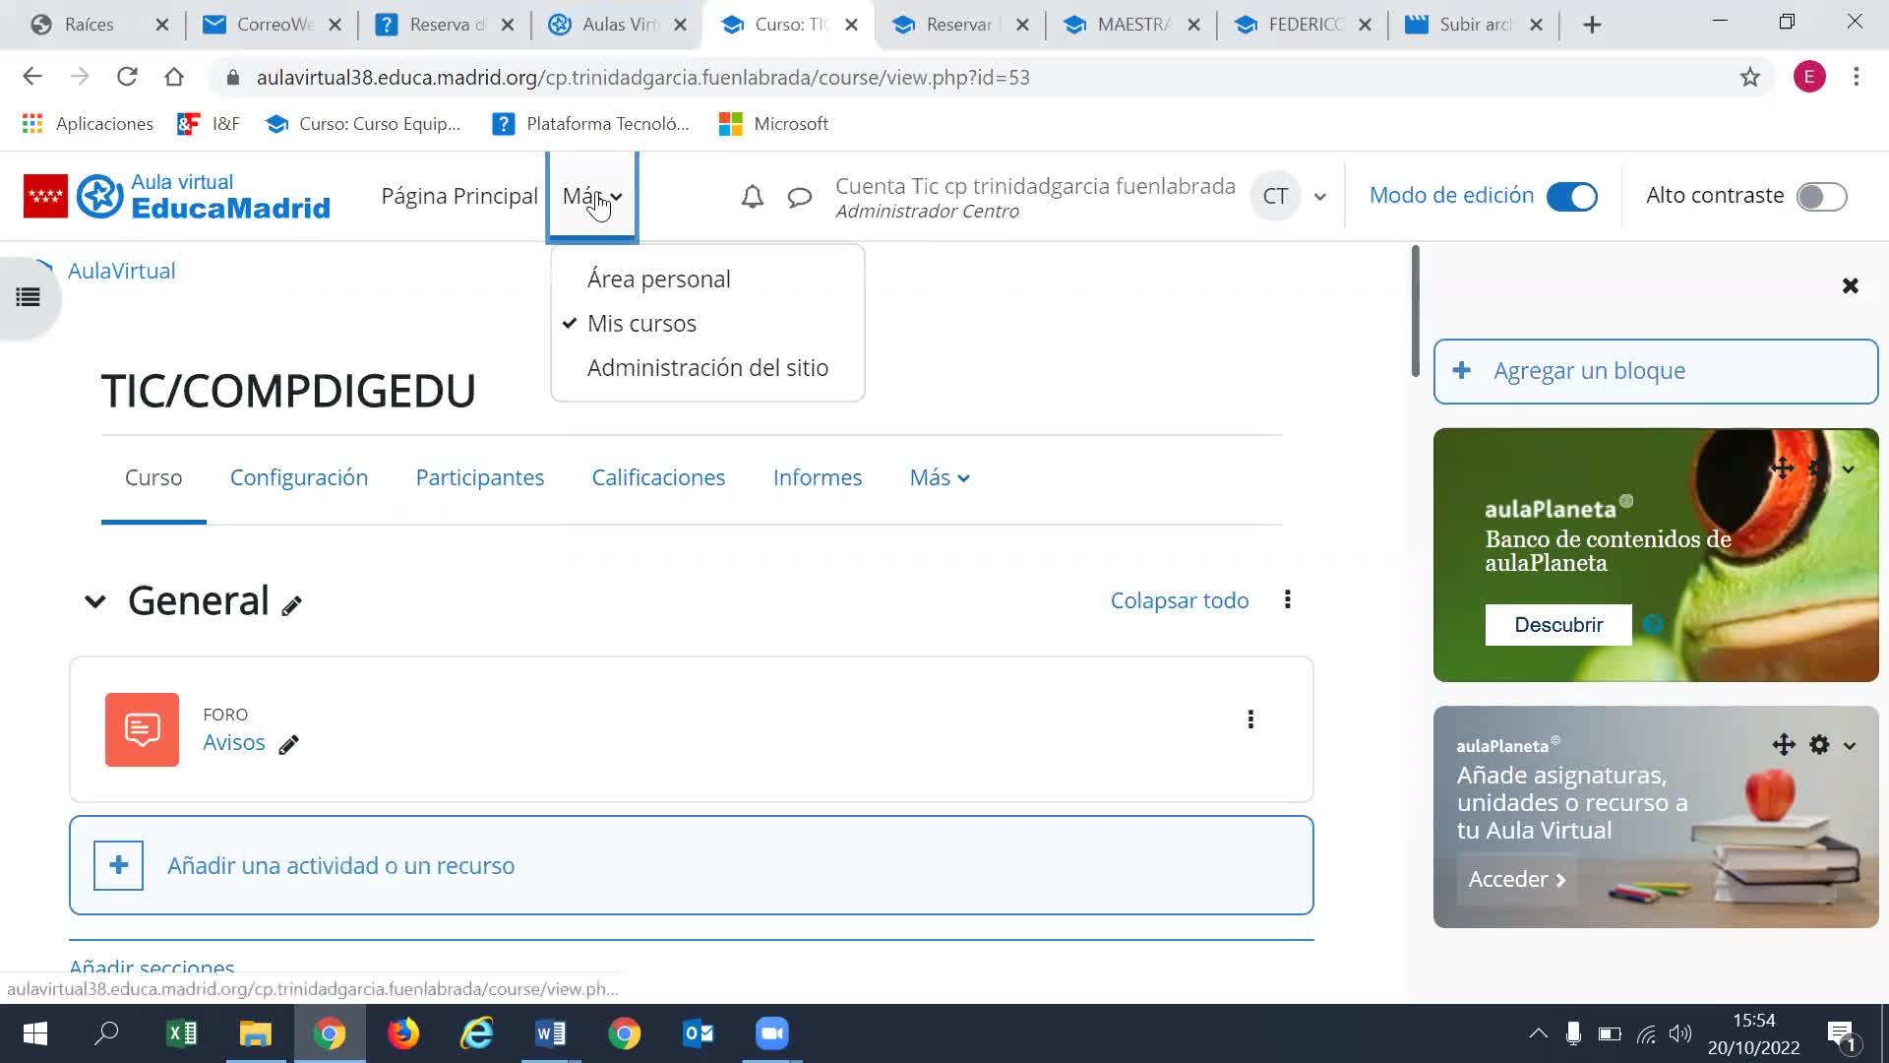1889x1063 pixels.
Task: Switch to the Participantes tab
Action: (x=479, y=477)
